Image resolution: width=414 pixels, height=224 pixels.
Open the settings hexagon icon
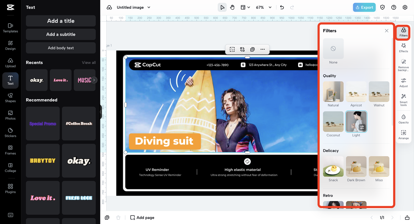405,7
